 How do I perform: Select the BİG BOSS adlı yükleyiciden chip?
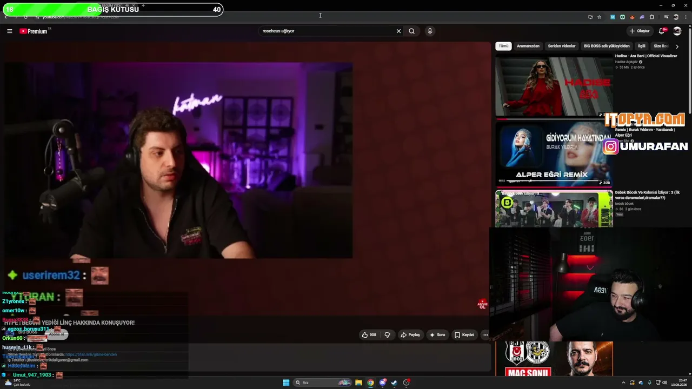(x=607, y=46)
